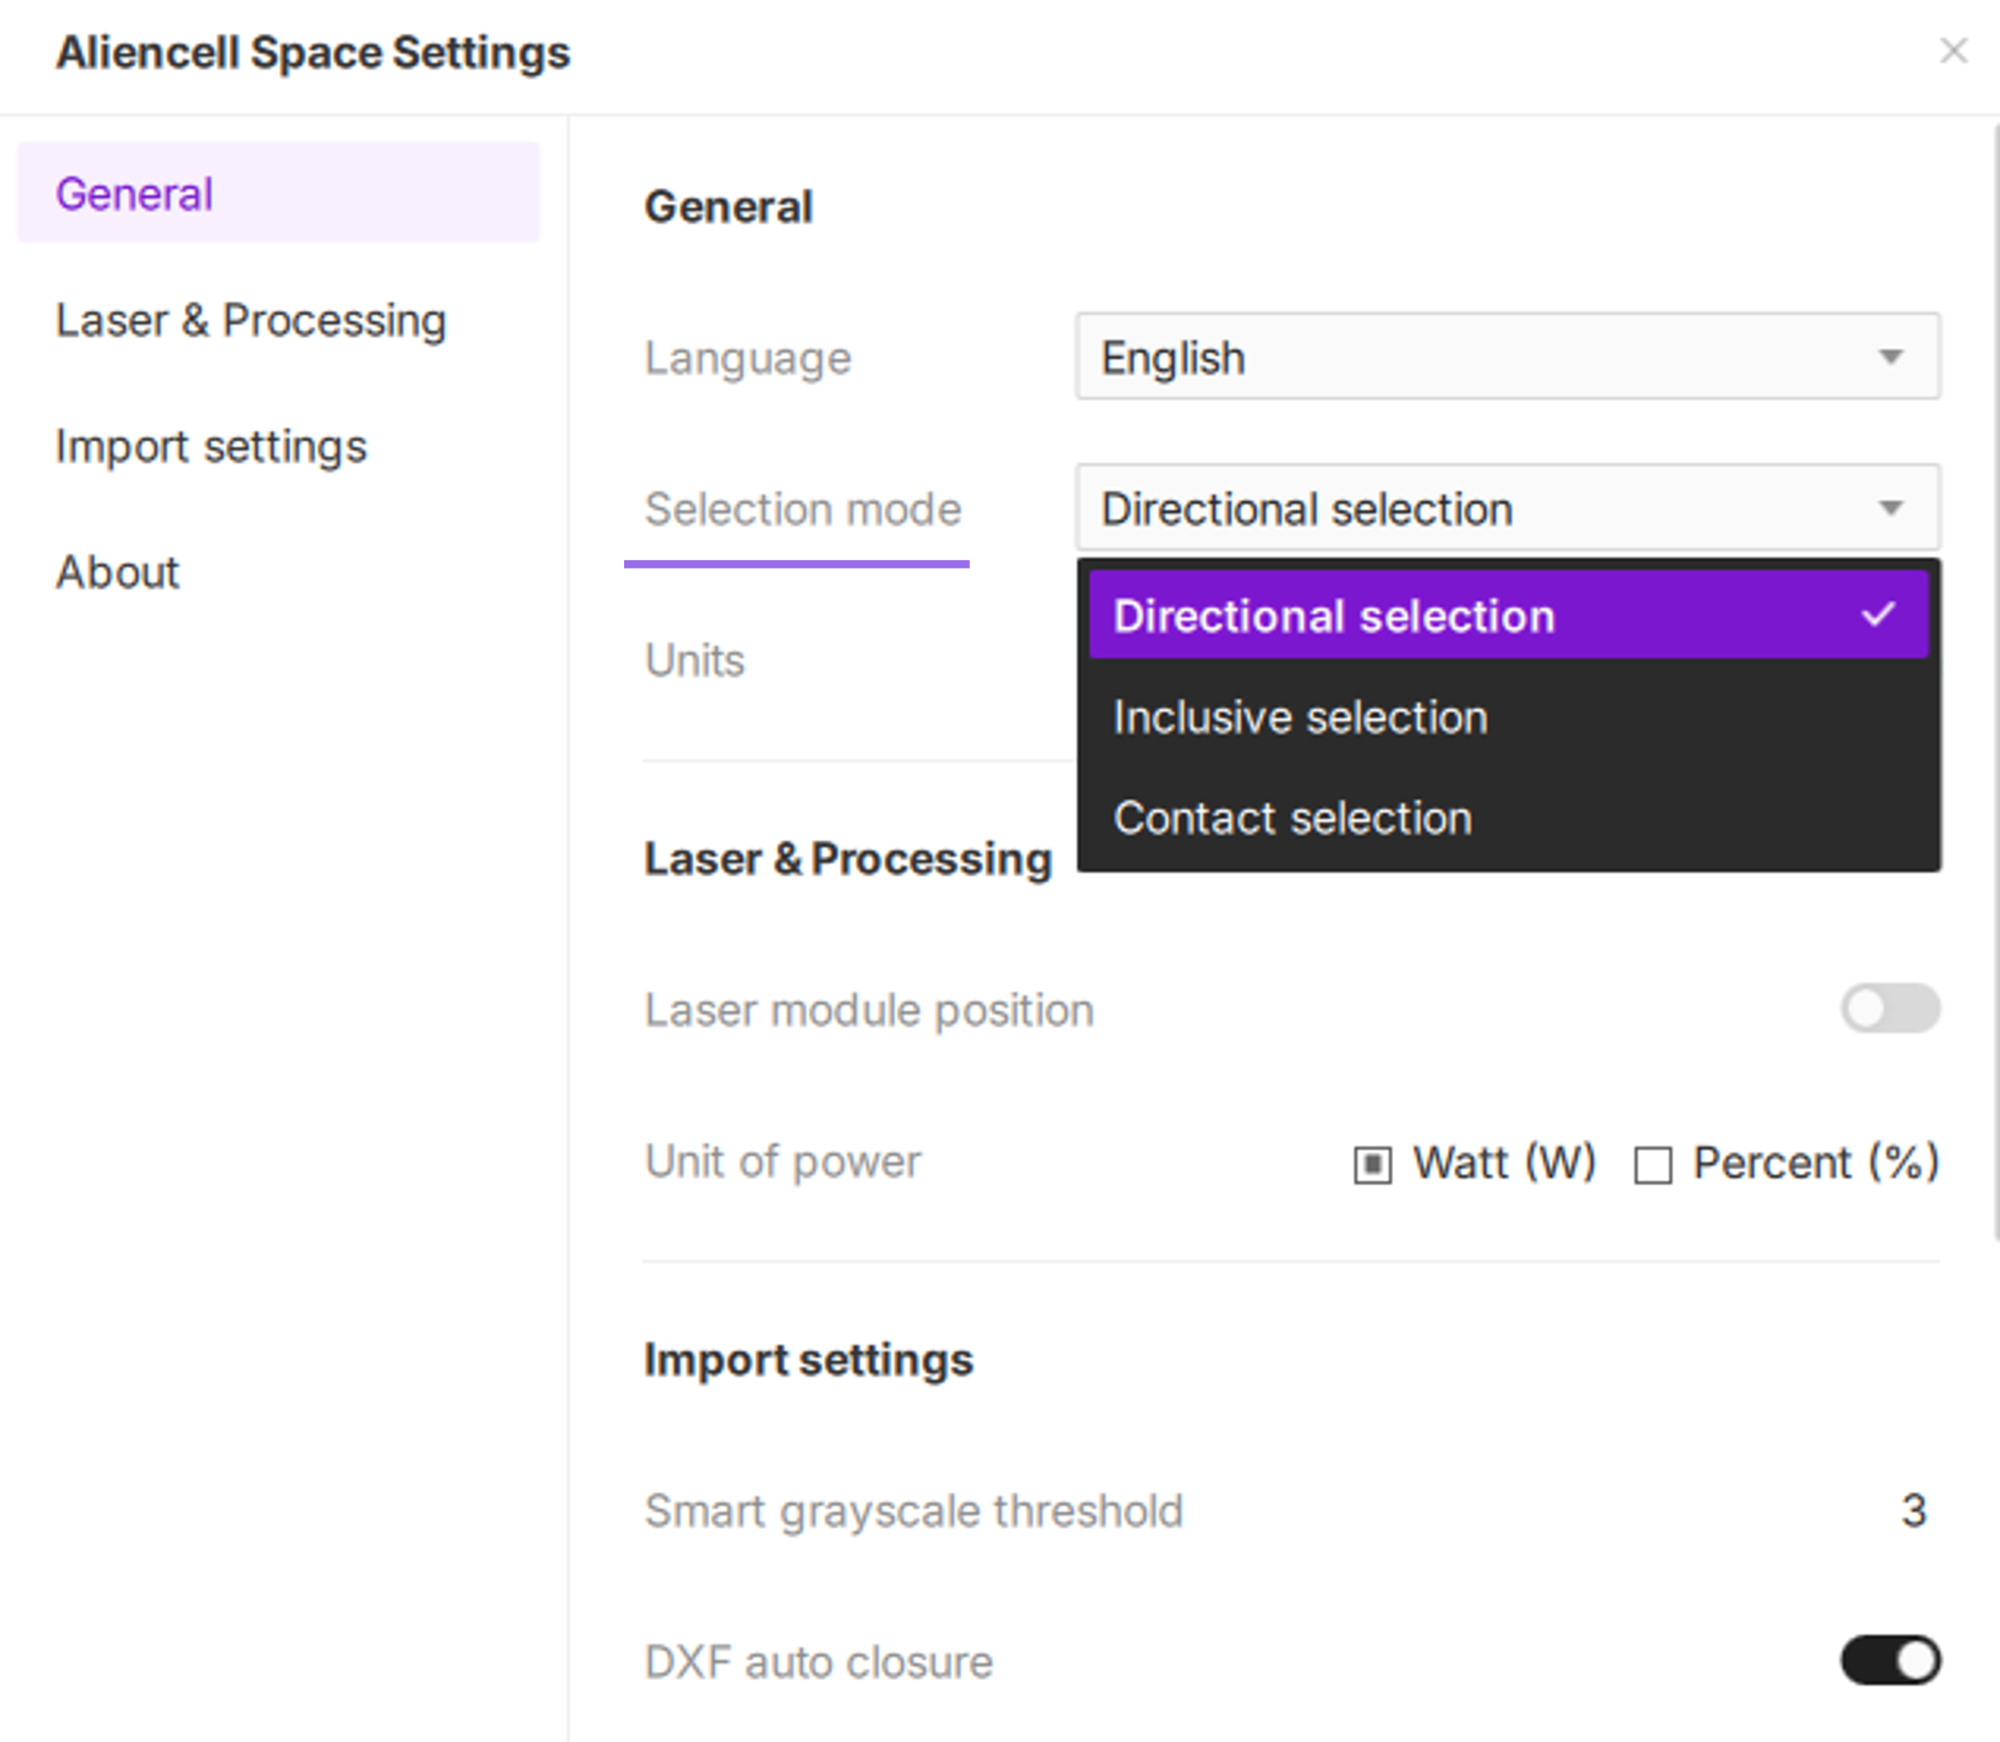Choose Contact selection option
Image resolution: width=2000 pixels, height=1742 pixels.
[x=1292, y=819]
